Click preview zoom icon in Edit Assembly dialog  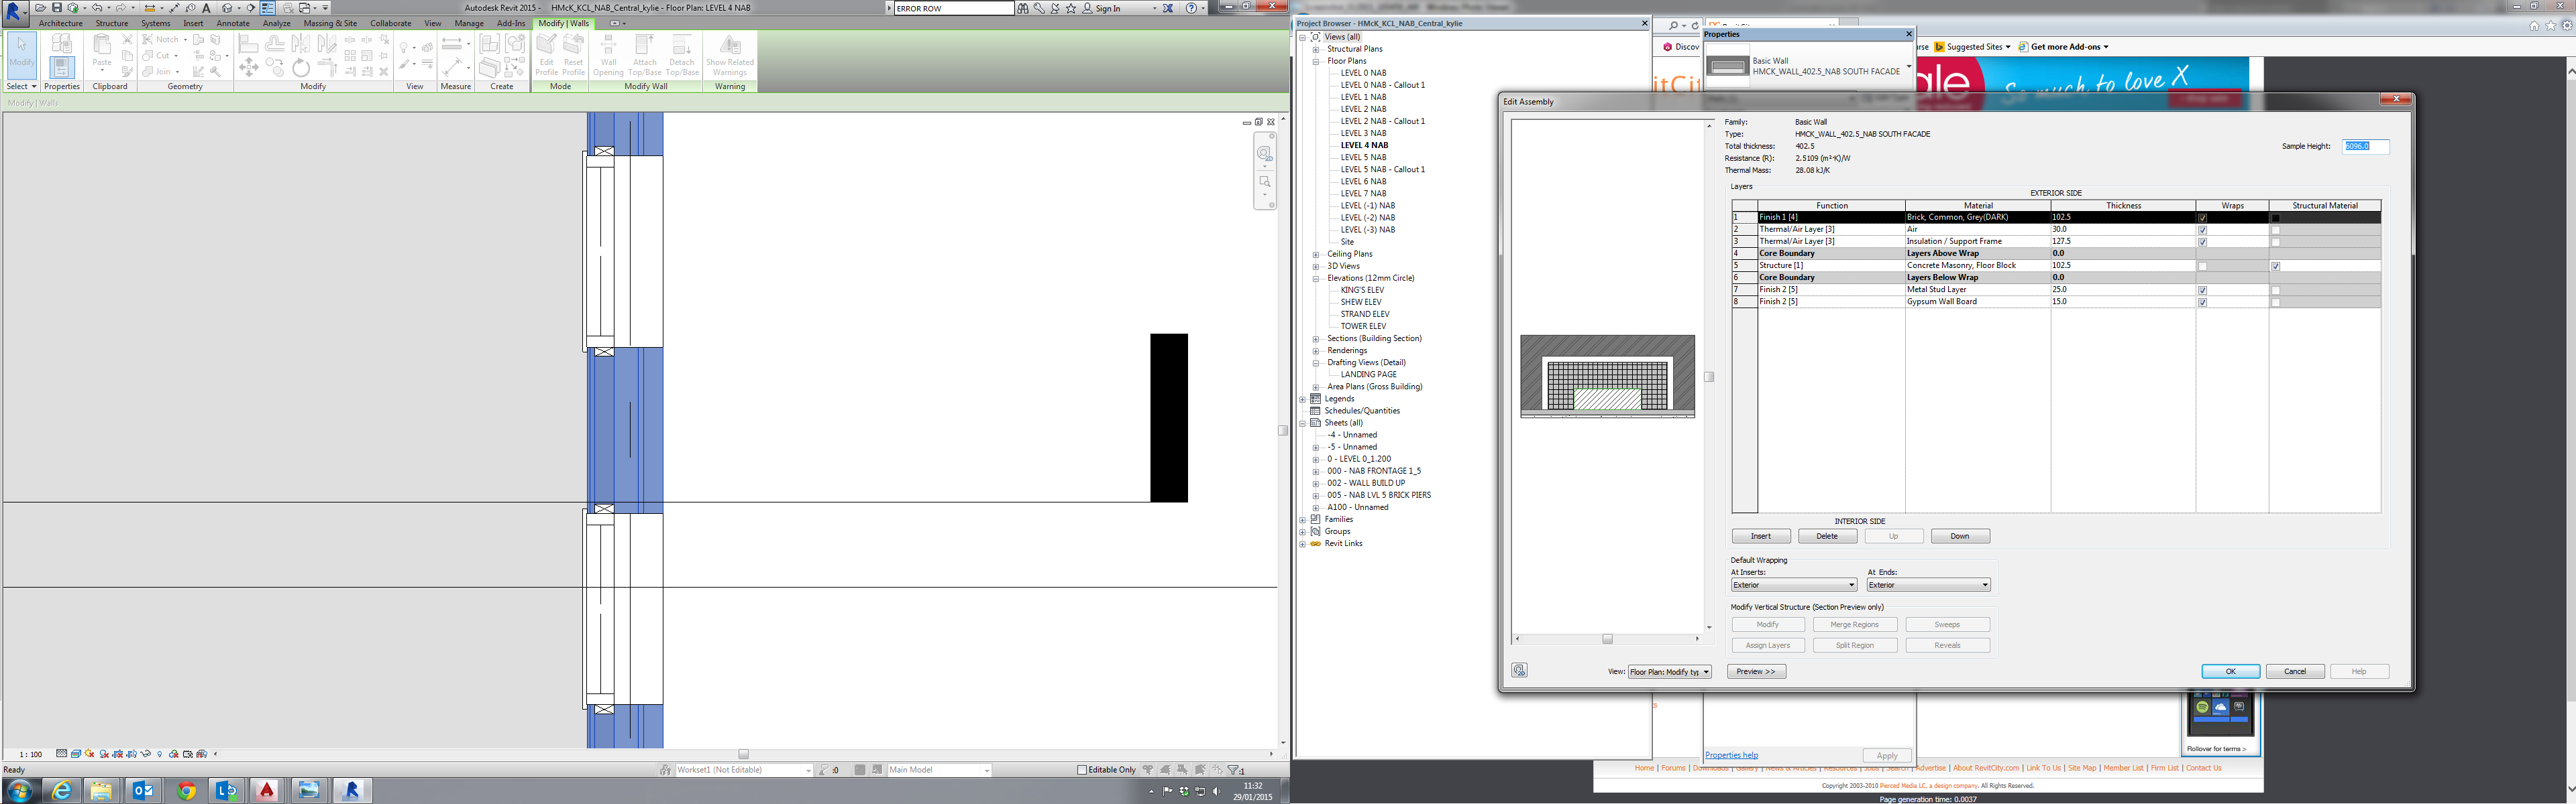click(x=1519, y=670)
